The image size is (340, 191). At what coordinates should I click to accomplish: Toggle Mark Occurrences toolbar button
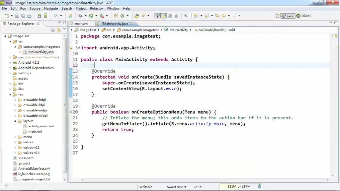[164, 16]
